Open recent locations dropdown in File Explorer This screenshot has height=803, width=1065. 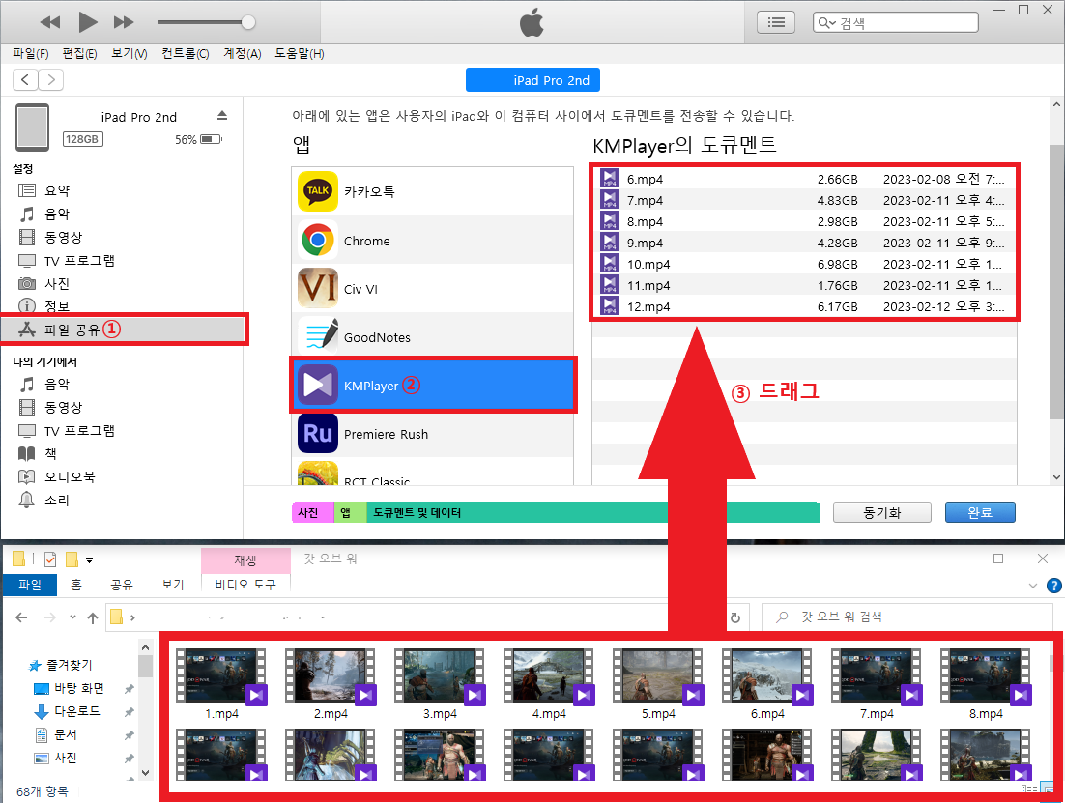(72, 617)
